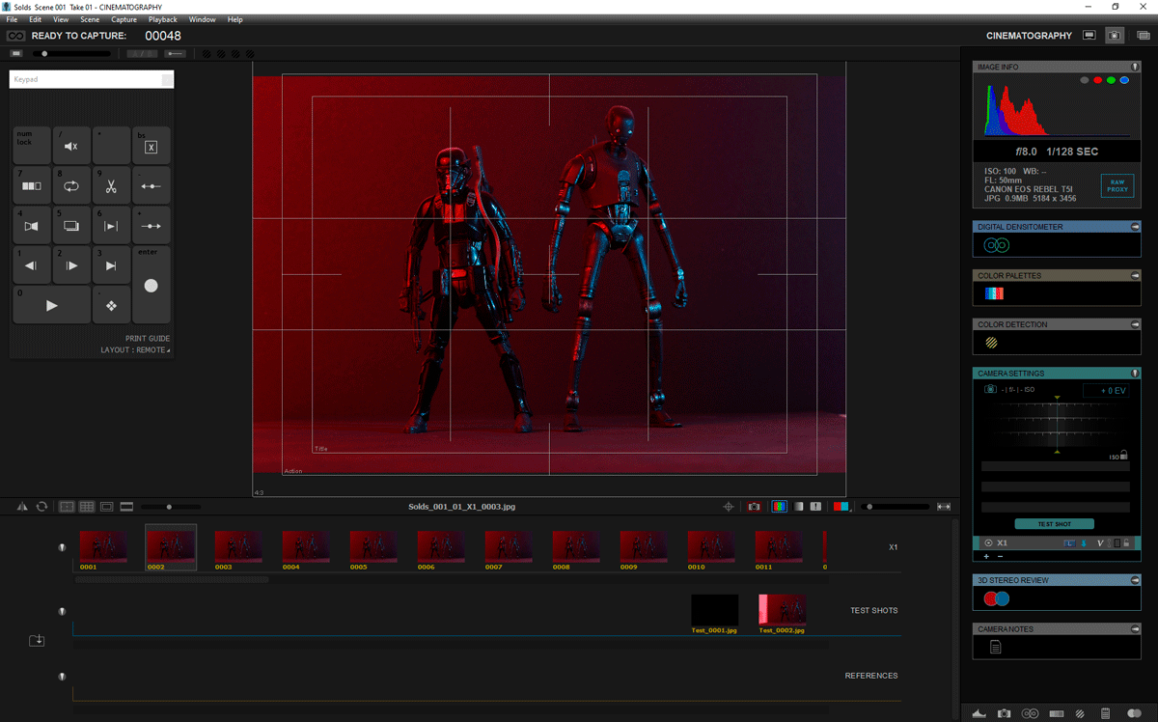Screen dimensions: 1158x722
Task: Click the loop key on the keypad
Action: click(71, 185)
